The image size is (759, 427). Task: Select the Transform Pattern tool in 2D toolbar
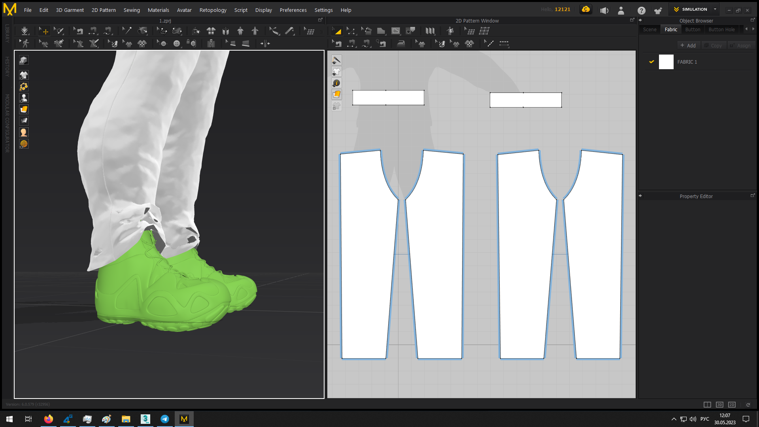click(x=337, y=31)
